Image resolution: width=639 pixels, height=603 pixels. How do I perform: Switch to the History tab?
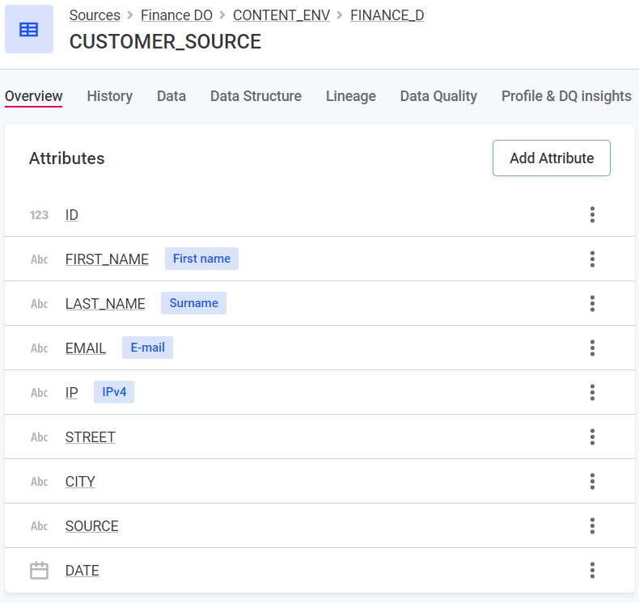[109, 96]
